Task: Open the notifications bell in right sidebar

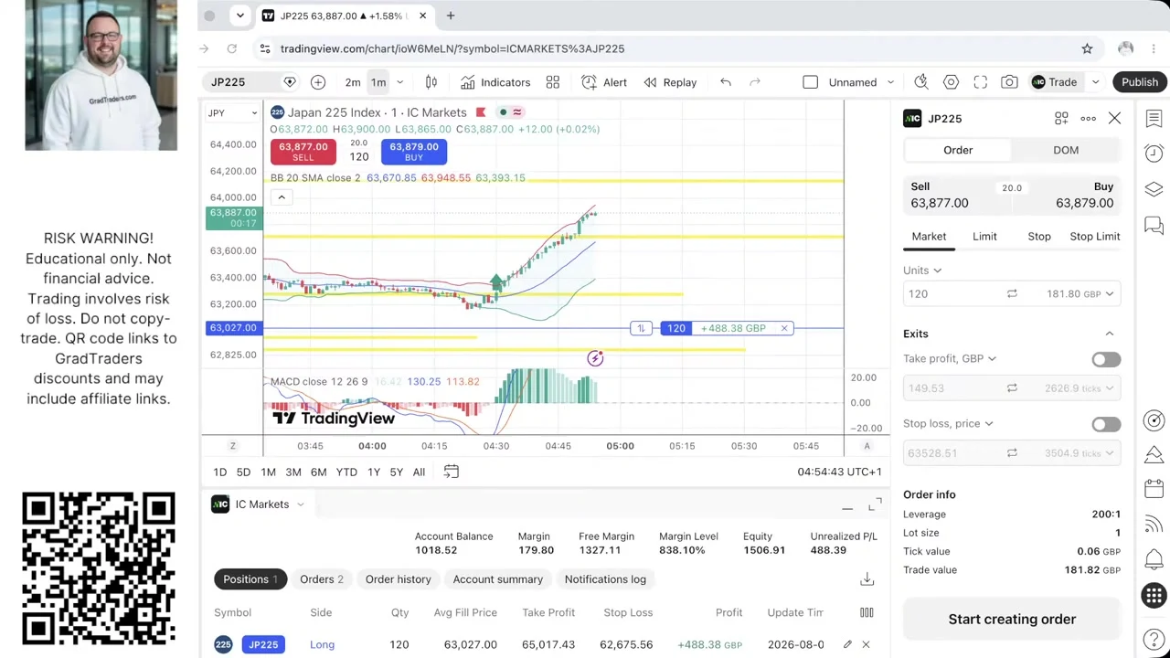Action: point(1154,559)
